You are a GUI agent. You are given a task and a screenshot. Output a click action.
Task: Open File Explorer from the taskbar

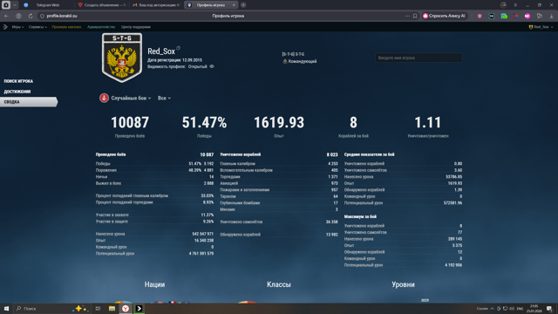112,309
